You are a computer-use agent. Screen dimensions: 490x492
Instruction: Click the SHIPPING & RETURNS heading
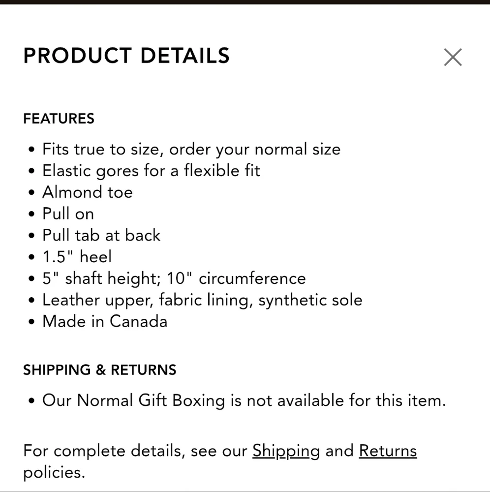(99, 370)
